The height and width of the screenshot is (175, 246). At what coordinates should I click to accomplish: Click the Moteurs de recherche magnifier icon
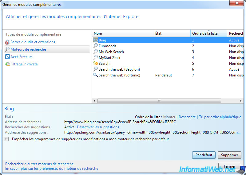[x=7, y=49]
